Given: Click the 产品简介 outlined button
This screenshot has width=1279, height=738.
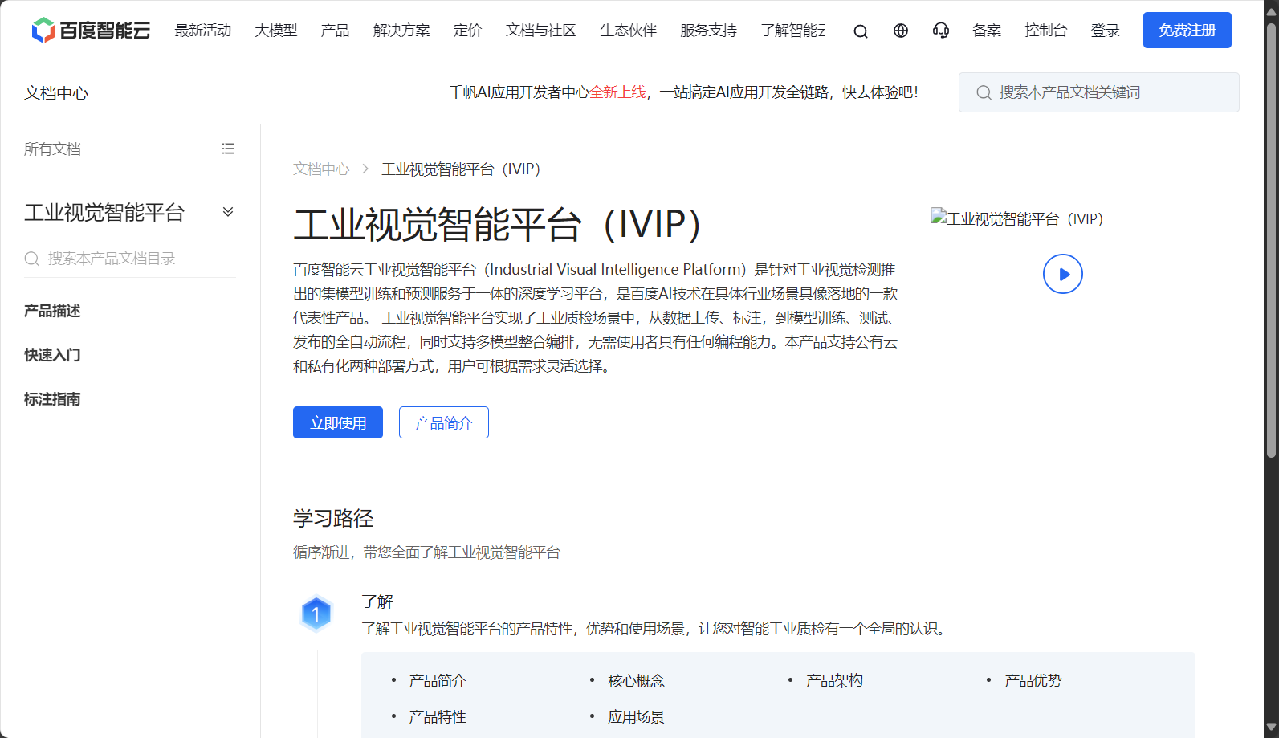Looking at the screenshot, I should pos(444,422).
